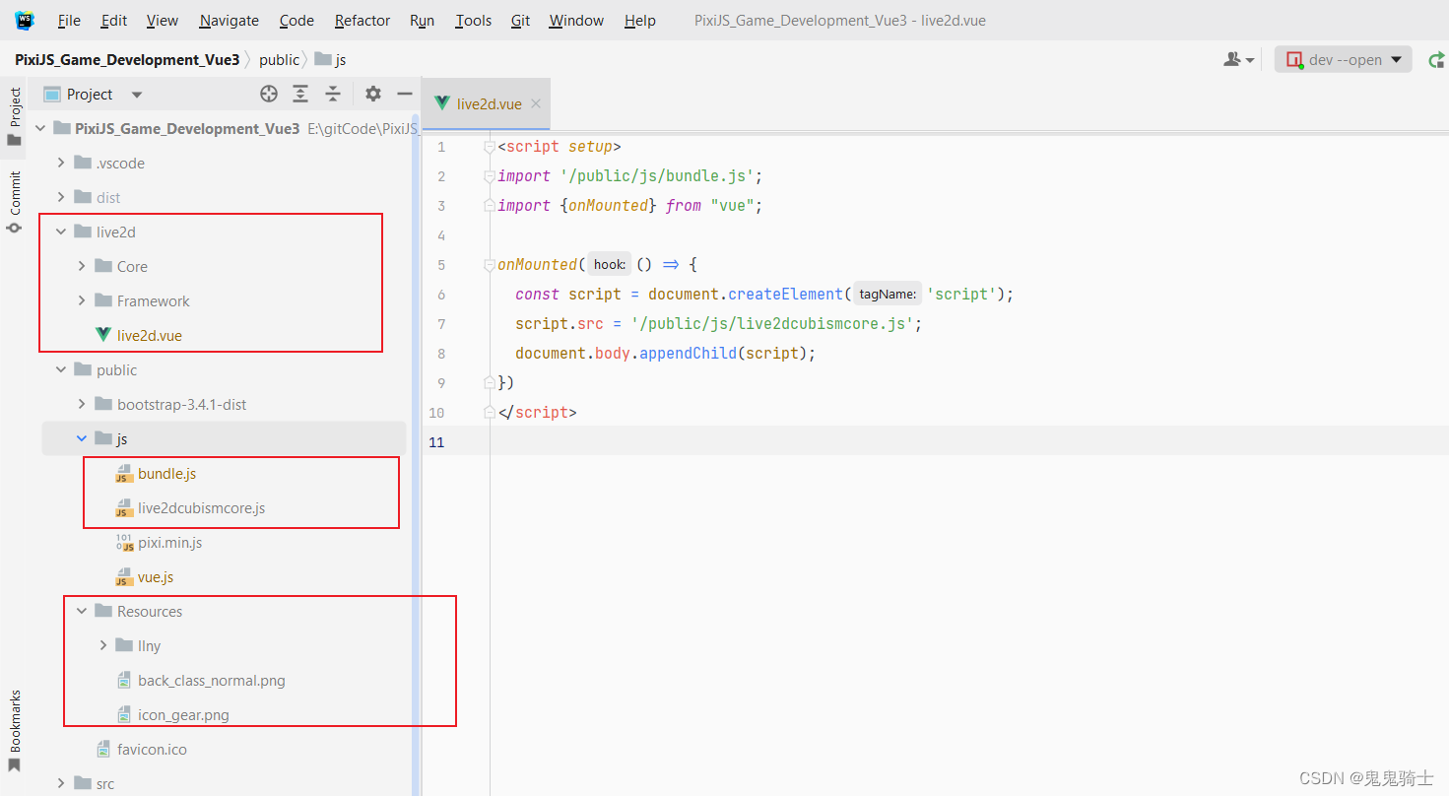Hide the Project panel with minus icon
This screenshot has height=796, width=1449.
tap(404, 94)
